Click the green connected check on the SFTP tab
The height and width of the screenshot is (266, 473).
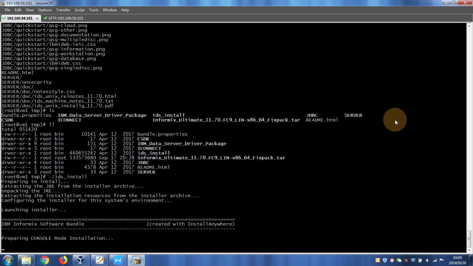(x=46, y=18)
